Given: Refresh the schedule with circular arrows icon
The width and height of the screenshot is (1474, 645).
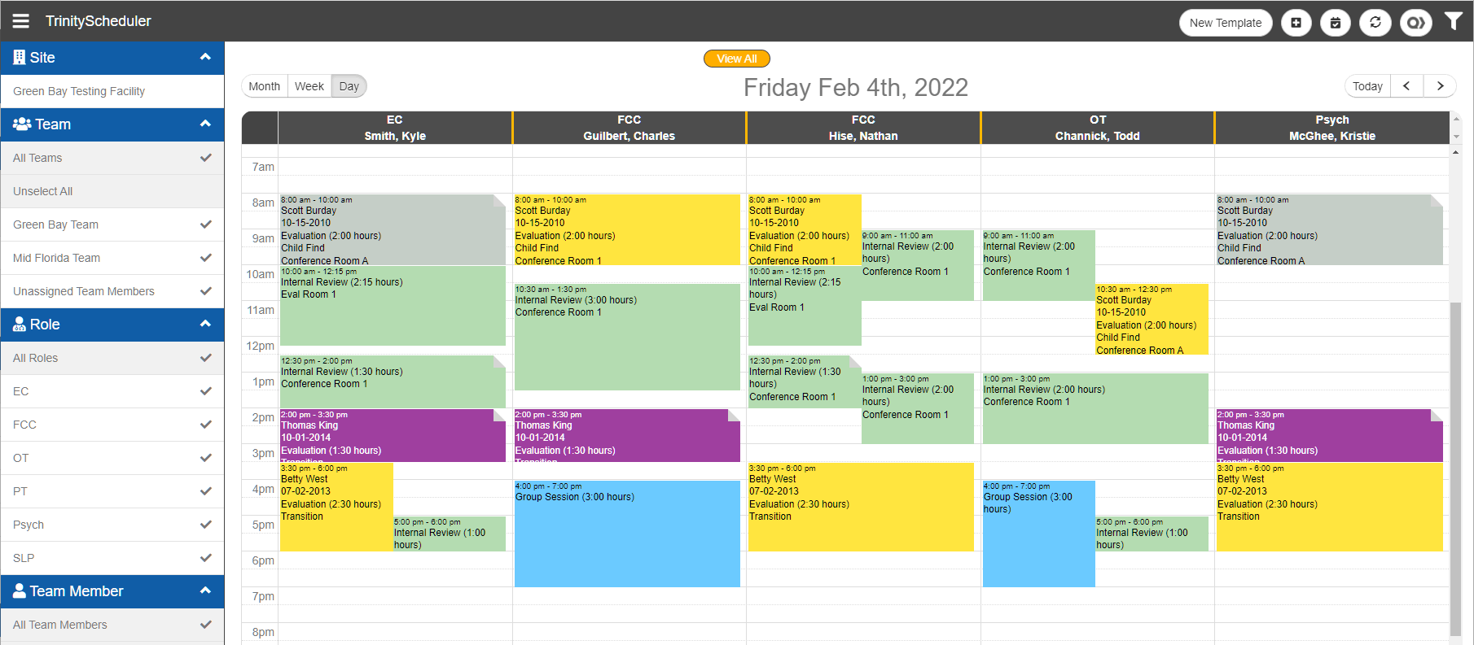Looking at the screenshot, I should click(x=1375, y=23).
